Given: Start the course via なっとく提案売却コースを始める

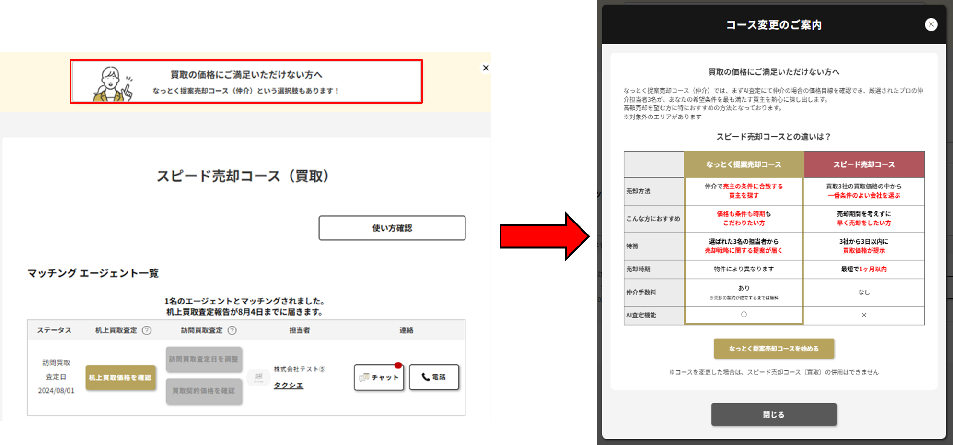Looking at the screenshot, I should tap(773, 349).
